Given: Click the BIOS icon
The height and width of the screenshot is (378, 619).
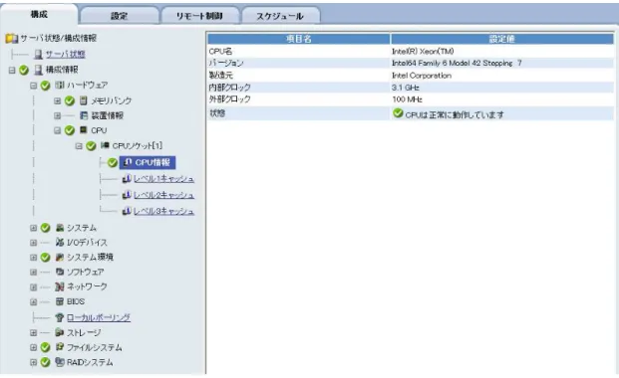Looking at the screenshot, I should point(60,301).
